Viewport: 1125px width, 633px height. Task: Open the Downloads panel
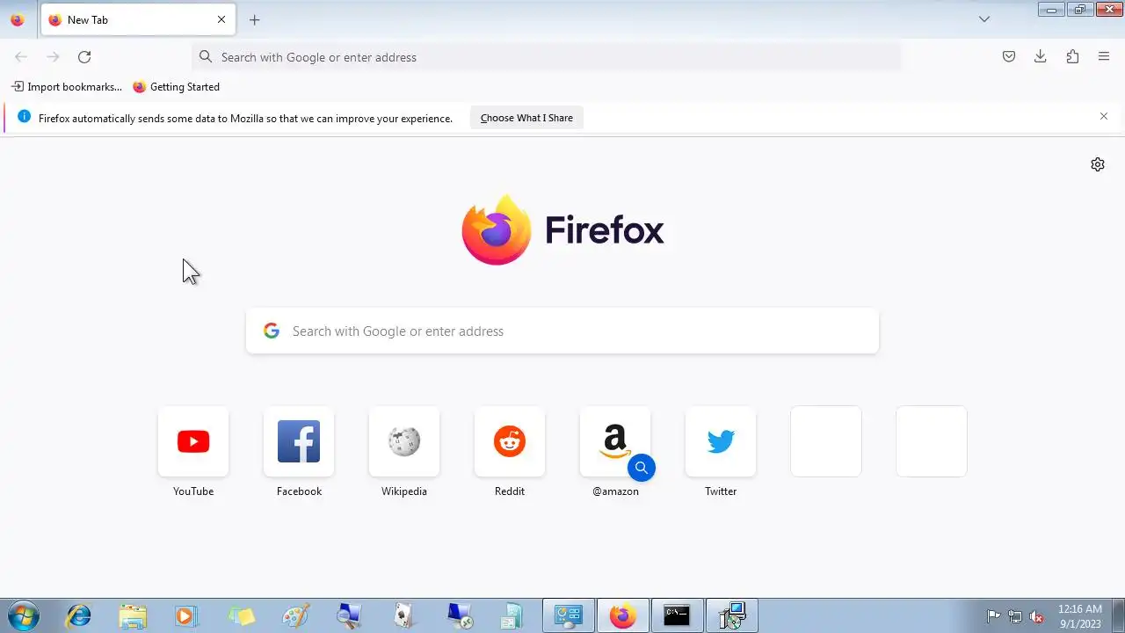click(x=1041, y=57)
